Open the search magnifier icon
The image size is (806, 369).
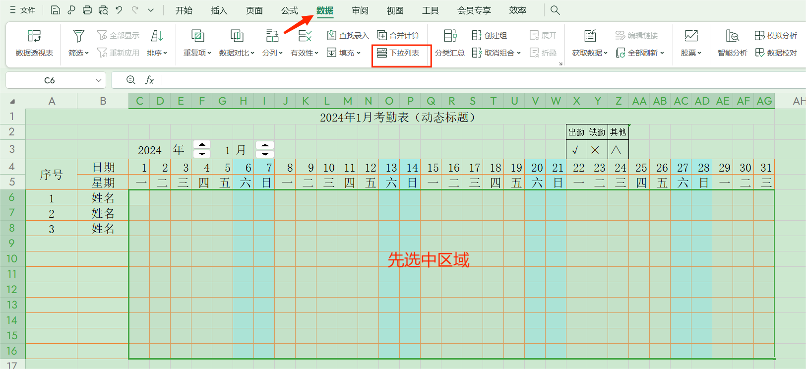[555, 10]
